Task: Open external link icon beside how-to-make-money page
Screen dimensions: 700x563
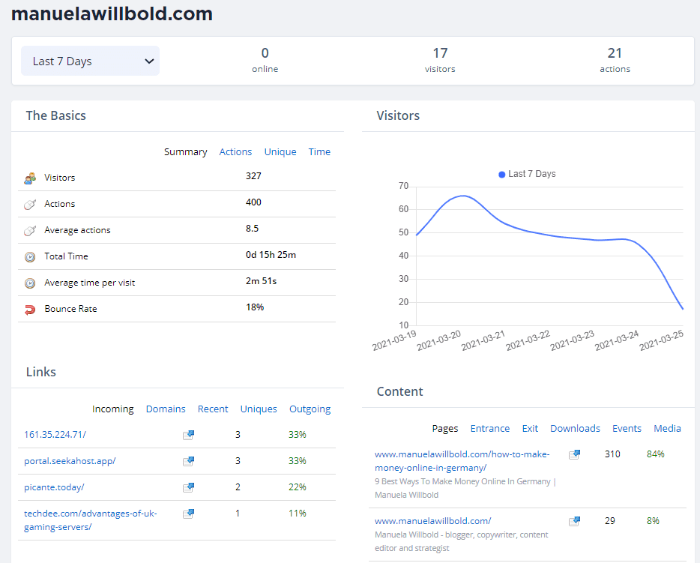Action: coord(574,454)
